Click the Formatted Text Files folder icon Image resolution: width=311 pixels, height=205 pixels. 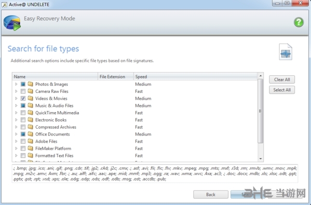30,155
